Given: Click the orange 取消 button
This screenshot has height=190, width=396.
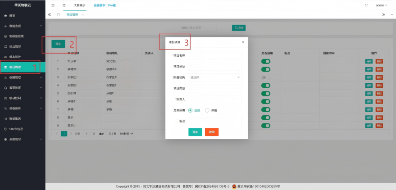Looking at the screenshot, I should click(x=212, y=132).
